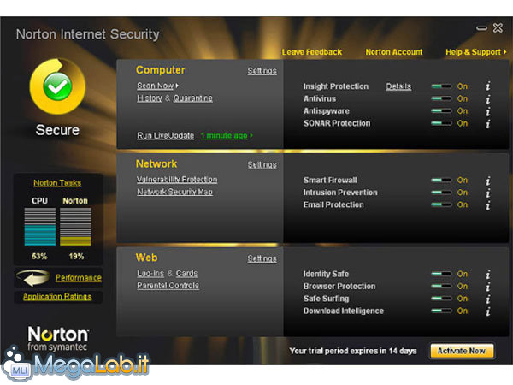Expand the Scan Now arrow menu

pyautogui.click(x=177, y=86)
